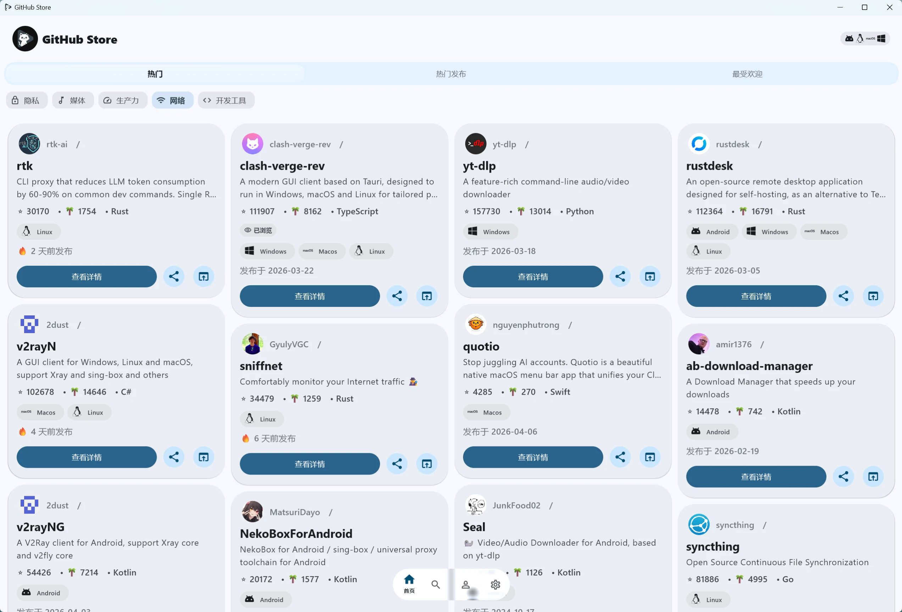Click 查看详情 on the v2rayN card
The width and height of the screenshot is (902, 612).
pyautogui.click(x=87, y=457)
